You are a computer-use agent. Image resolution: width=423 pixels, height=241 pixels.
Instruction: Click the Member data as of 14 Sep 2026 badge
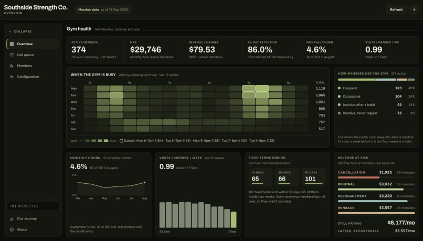tap(103, 10)
